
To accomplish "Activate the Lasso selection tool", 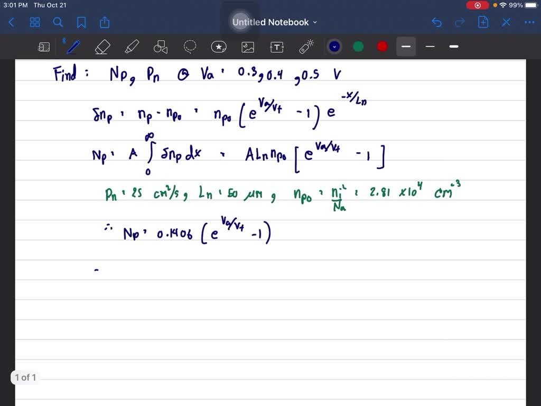I will [190, 47].
